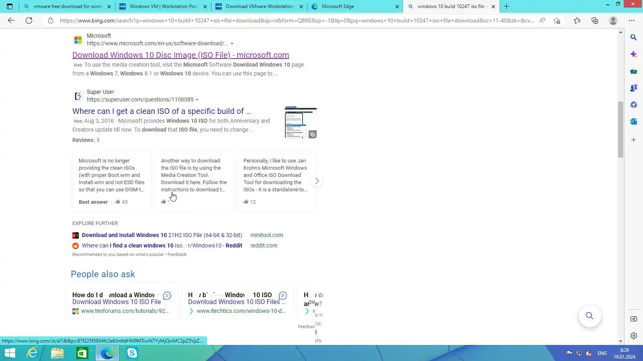
Task: Open the Best answer card with 43 likes
Action: pos(112,181)
